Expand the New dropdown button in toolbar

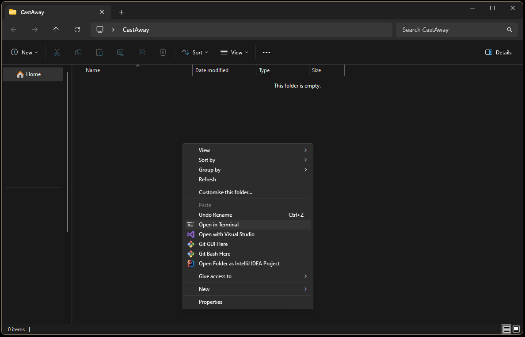click(24, 52)
